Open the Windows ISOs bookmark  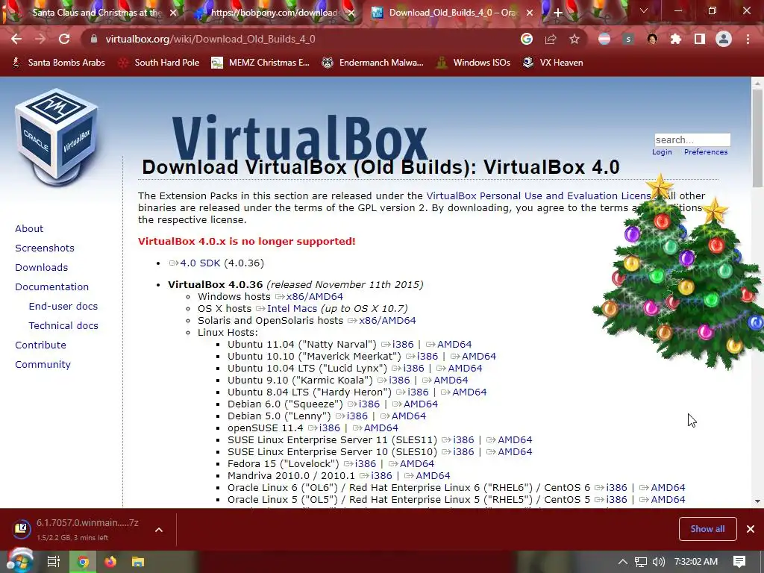474,63
